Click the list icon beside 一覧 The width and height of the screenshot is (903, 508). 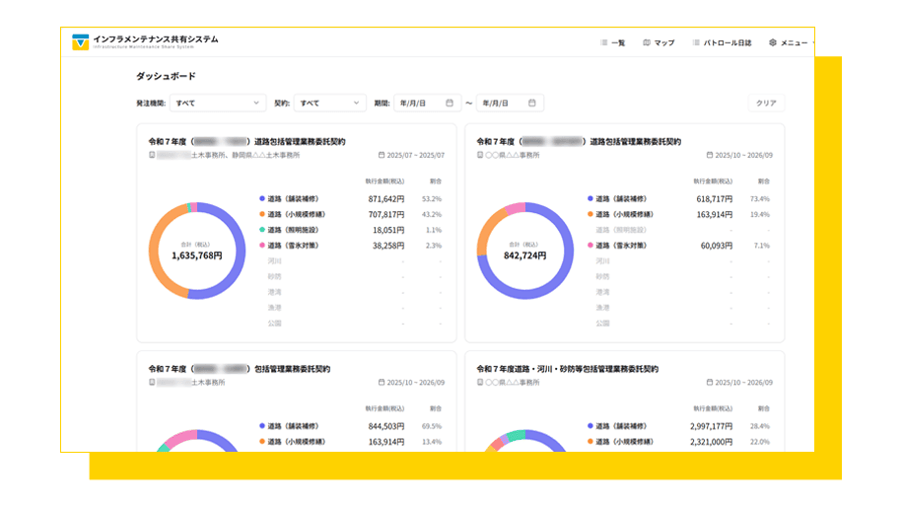coord(604,42)
